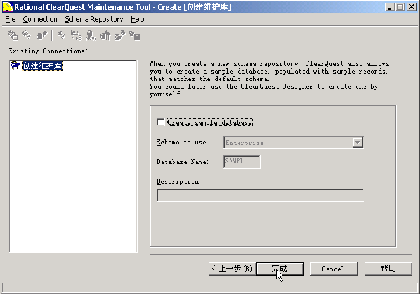Click the Description text field
This screenshot has width=420, height=294.
click(x=260, y=196)
